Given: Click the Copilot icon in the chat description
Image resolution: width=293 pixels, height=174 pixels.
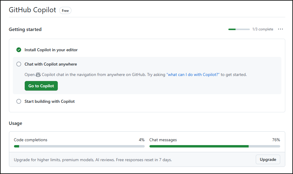Looking at the screenshot, I should [x=38, y=75].
